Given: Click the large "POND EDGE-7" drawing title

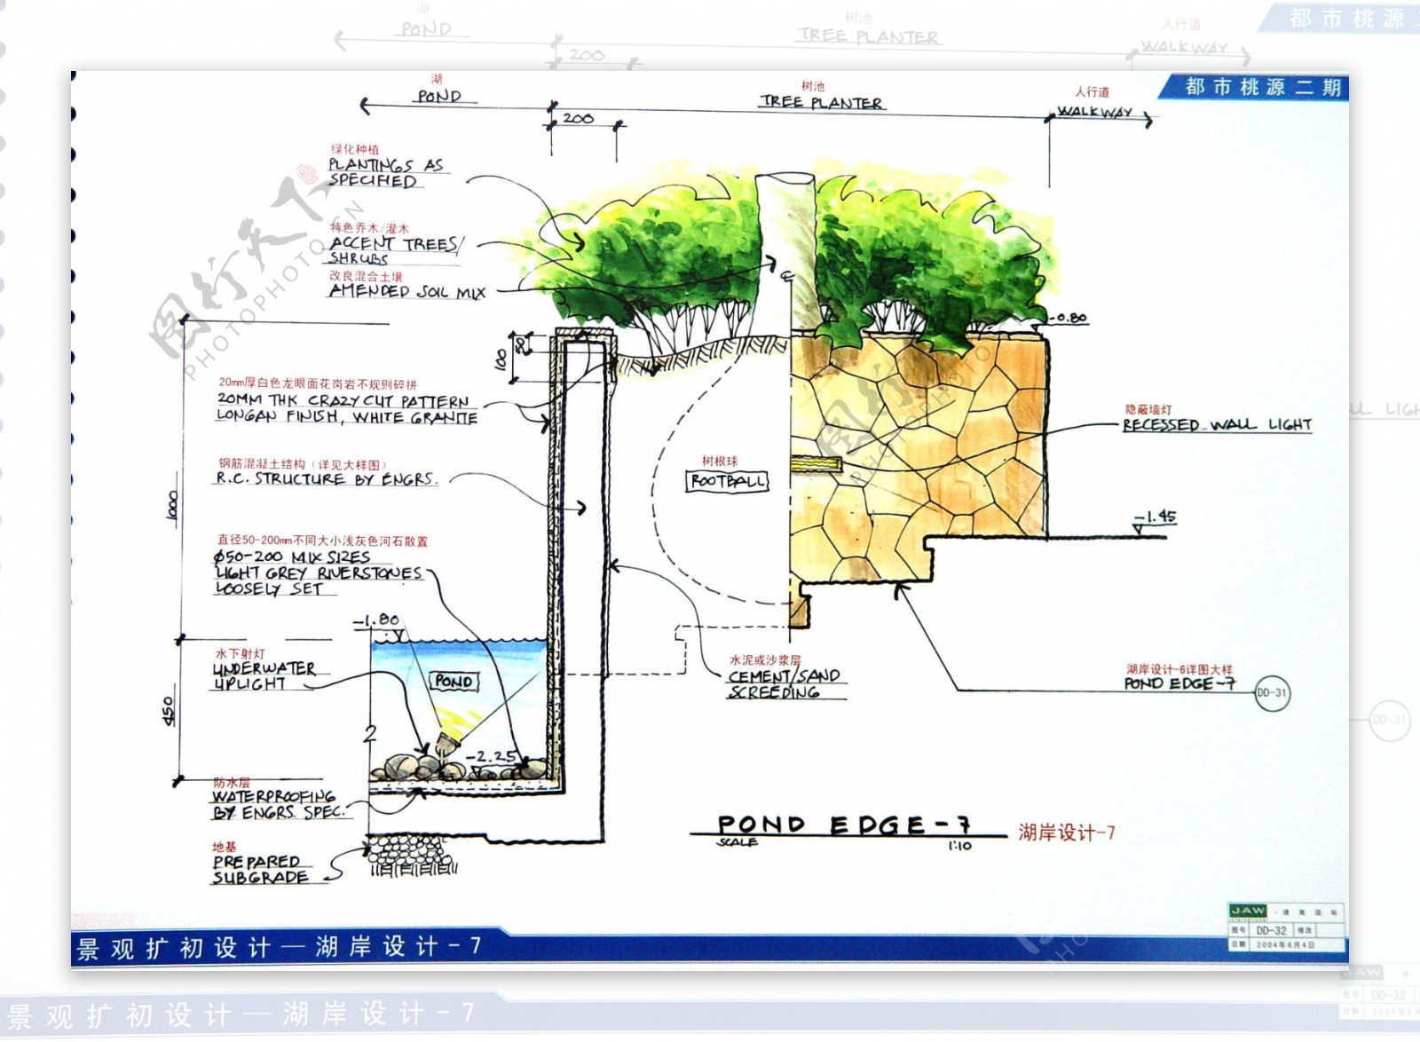Looking at the screenshot, I should tap(843, 825).
